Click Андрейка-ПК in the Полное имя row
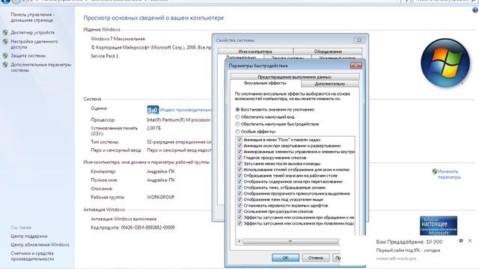The width and height of the screenshot is (479, 269). click(161, 180)
